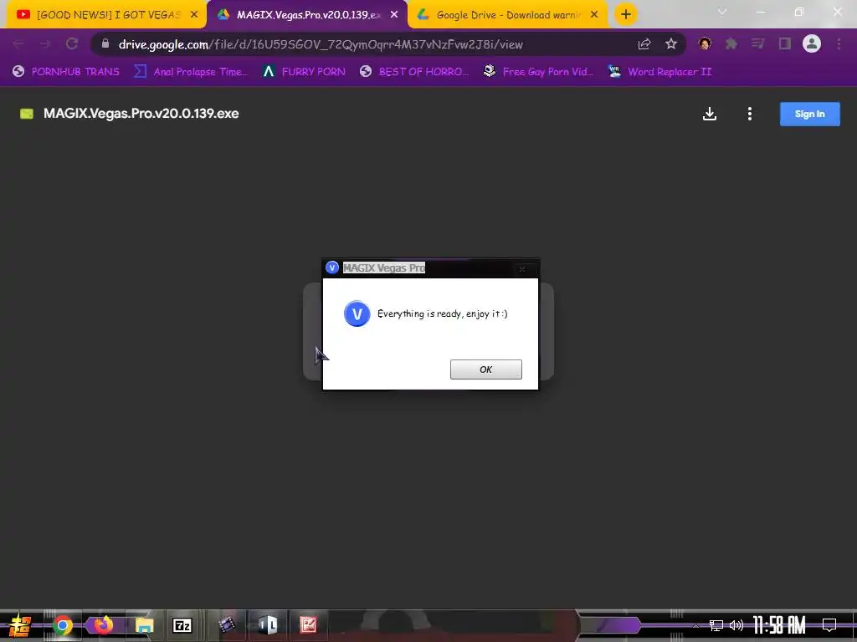Launch Firefox from the taskbar
Viewport: 857px width, 642px height.
(x=103, y=624)
